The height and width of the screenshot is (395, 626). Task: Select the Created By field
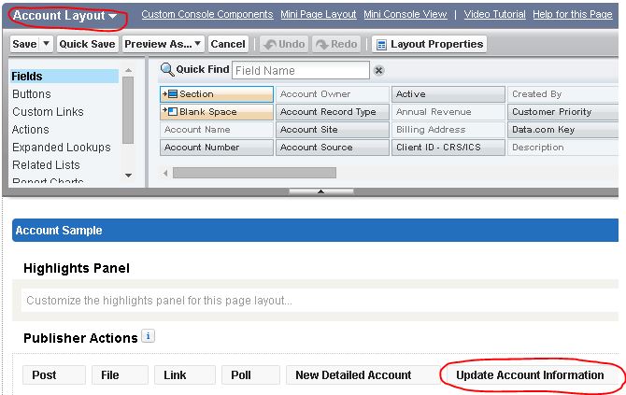coord(562,94)
